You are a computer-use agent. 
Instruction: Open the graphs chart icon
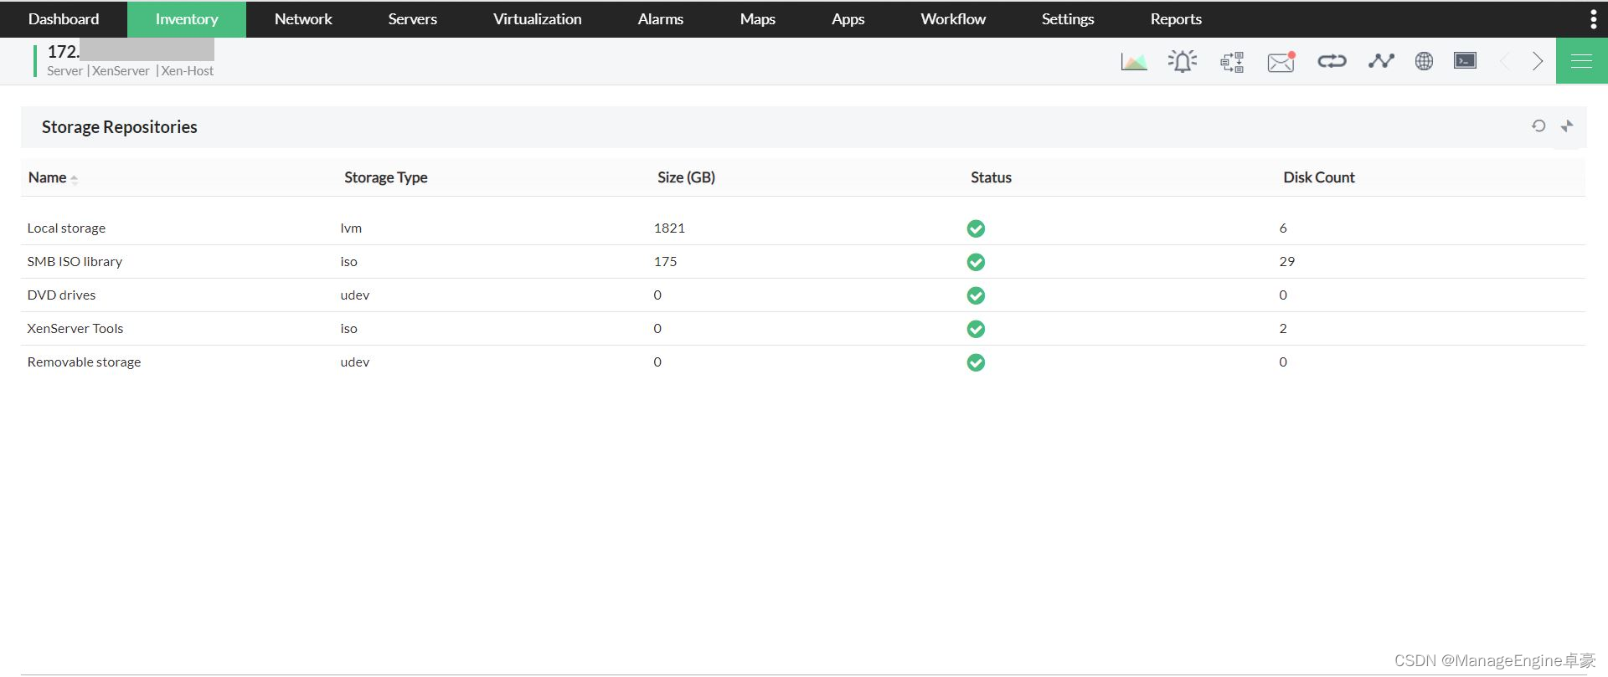[1134, 62]
